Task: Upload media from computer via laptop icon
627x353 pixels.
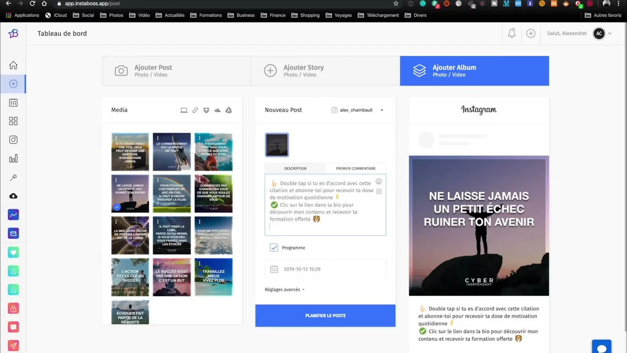Action: coord(184,110)
